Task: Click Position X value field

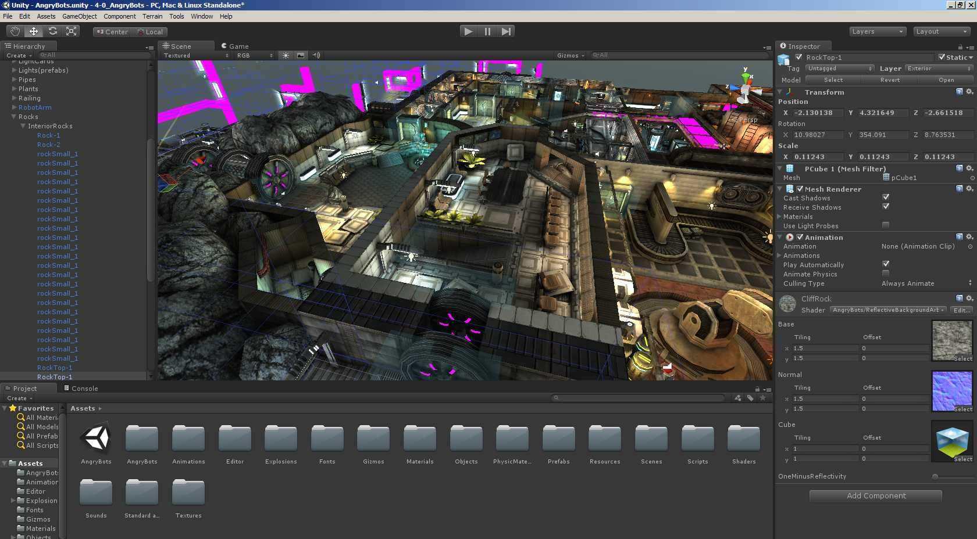Action: point(817,113)
